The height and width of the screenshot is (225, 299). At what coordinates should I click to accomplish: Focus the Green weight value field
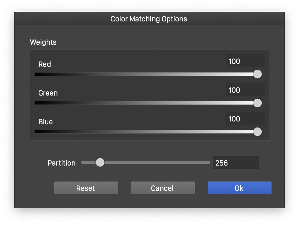click(245, 90)
